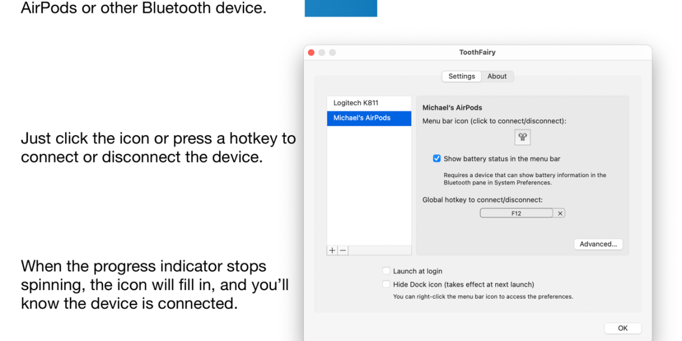Enable the Hide Dock icon option
This screenshot has width=682, height=341.
coord(386,284)
